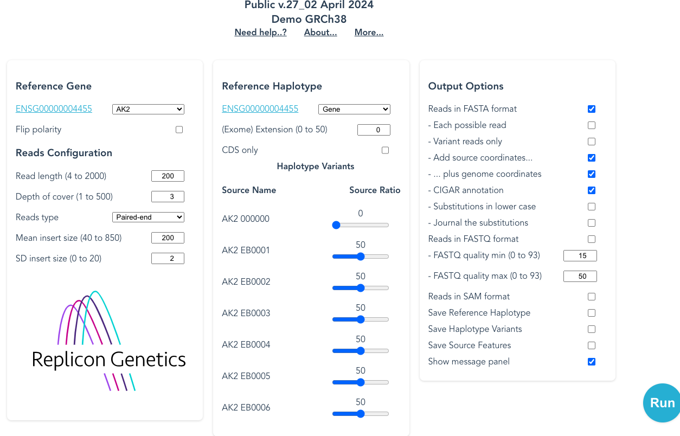
Task: Adjust the AK2 EB0001 source ratio slider
Action: [360, 256]
